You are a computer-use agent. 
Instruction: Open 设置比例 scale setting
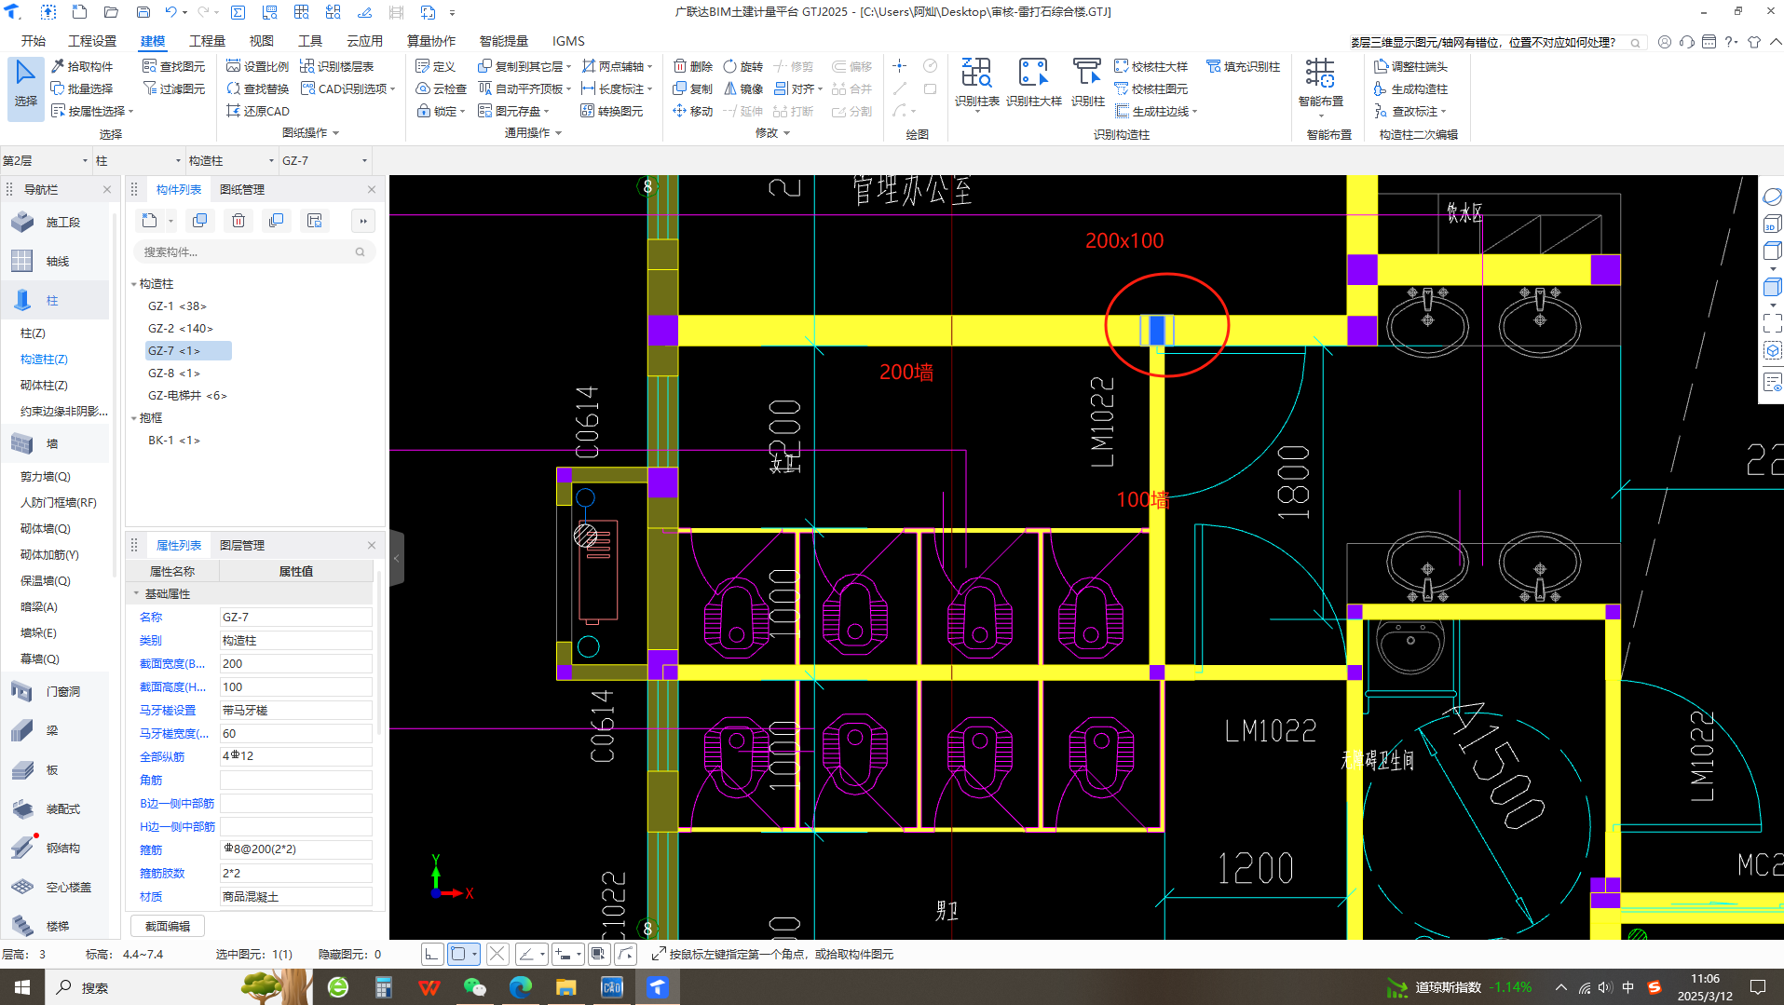pyautogui.click(x=258, y=66)
